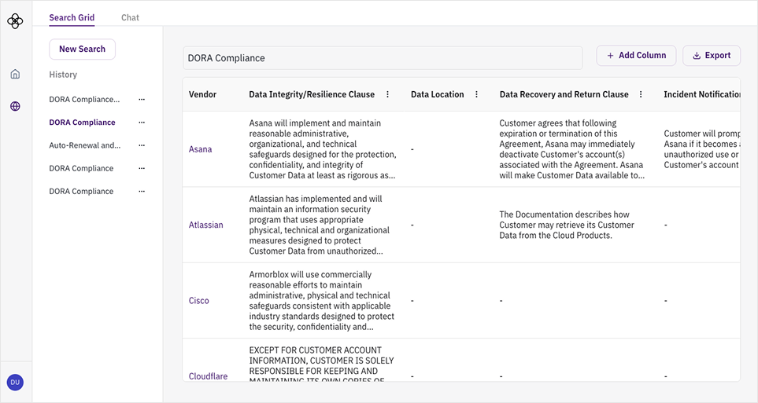Click the Add Column button
This screenshot has width=758, height=403.
(636, 56)
